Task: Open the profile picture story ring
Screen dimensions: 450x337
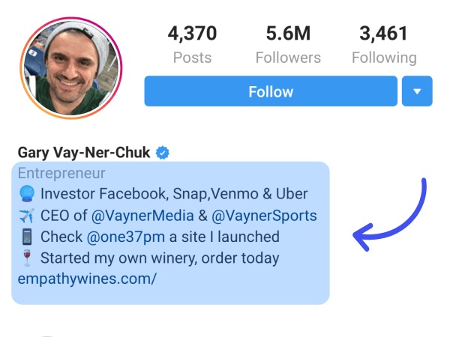Action: [x=71, y=68]
